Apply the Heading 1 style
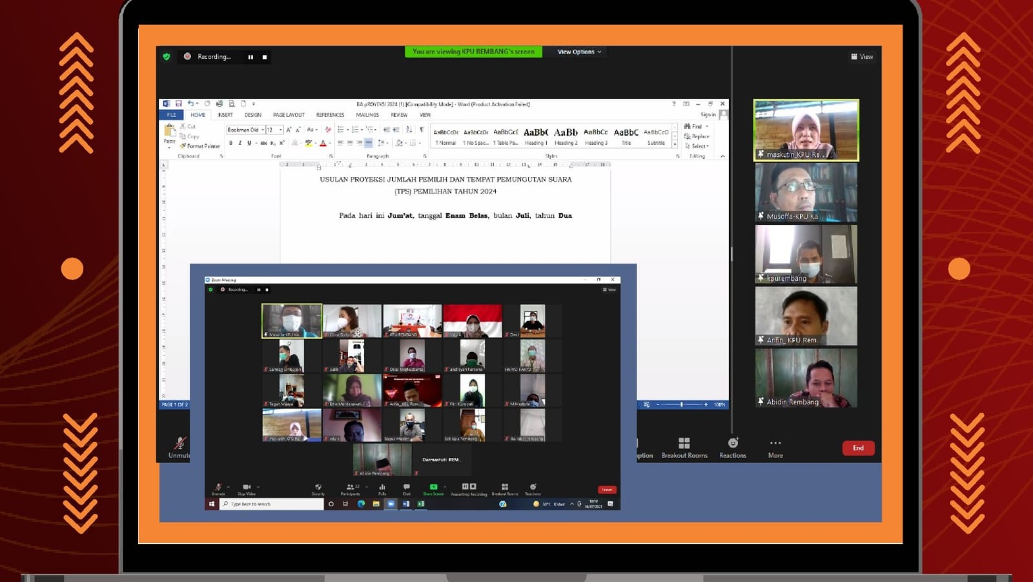This screenshot has width=1033, height=582. pos(536,136)
